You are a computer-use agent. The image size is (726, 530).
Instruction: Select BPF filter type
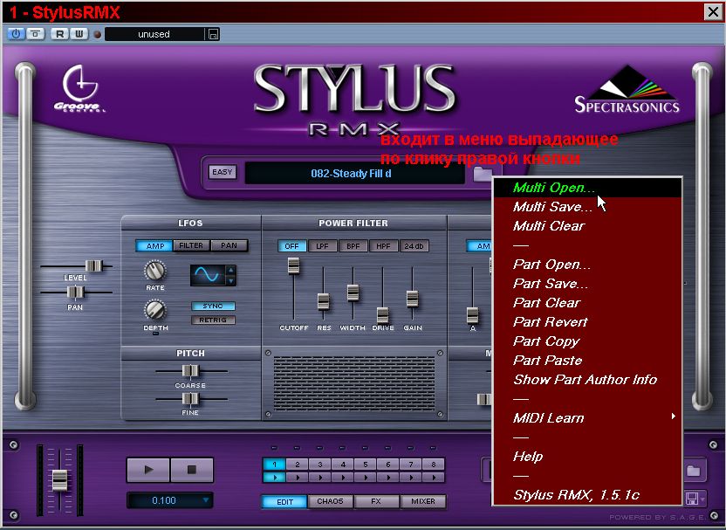pos(353,246)
